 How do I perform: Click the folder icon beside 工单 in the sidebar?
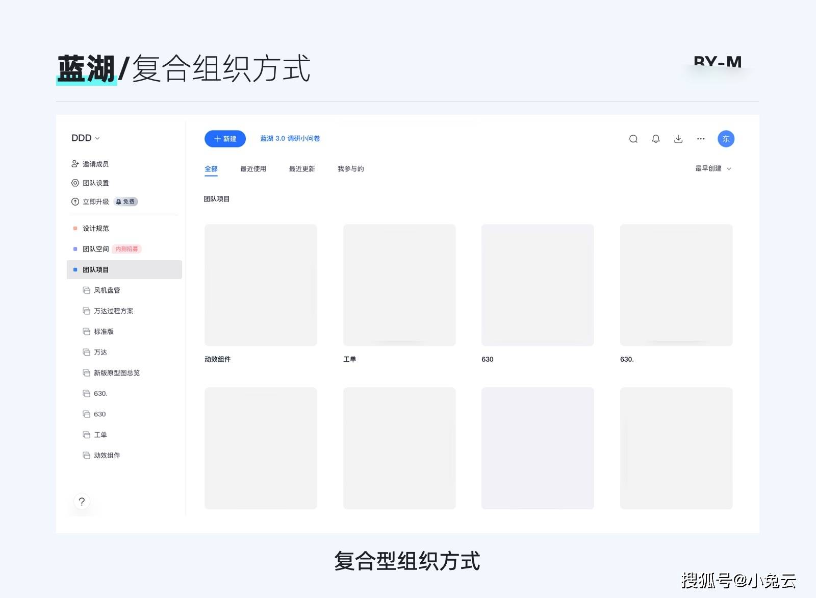point(87,435)
